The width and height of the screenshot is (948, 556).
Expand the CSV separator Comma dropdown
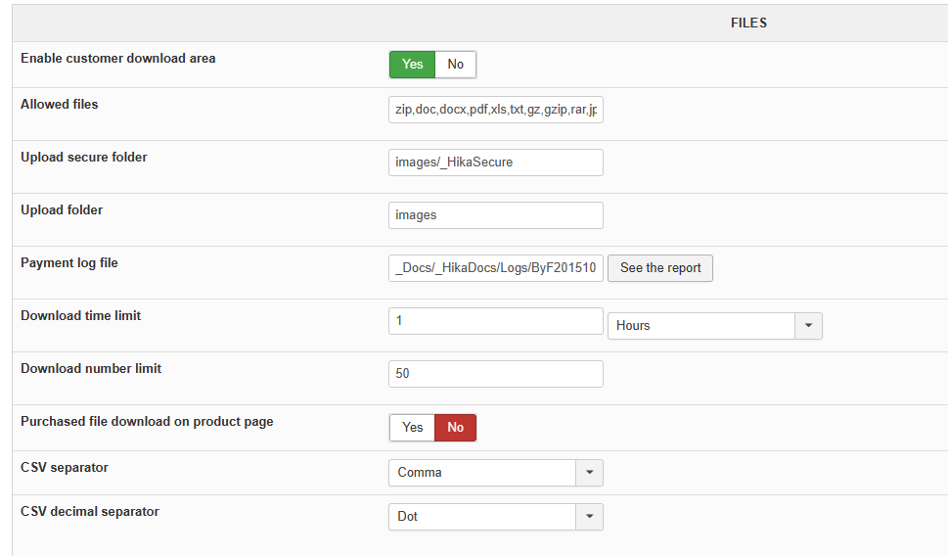point(482,473)
